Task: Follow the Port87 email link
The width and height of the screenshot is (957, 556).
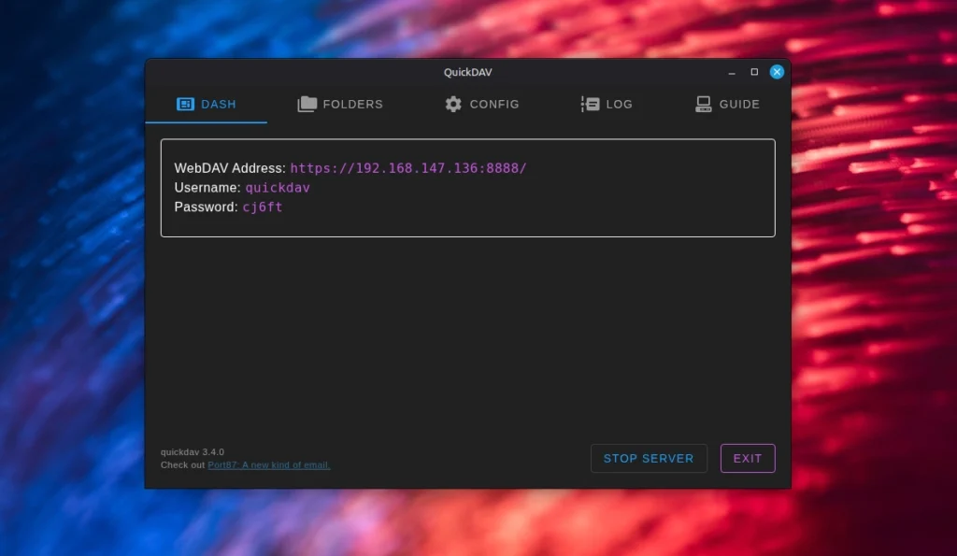Action: (268, 464)
